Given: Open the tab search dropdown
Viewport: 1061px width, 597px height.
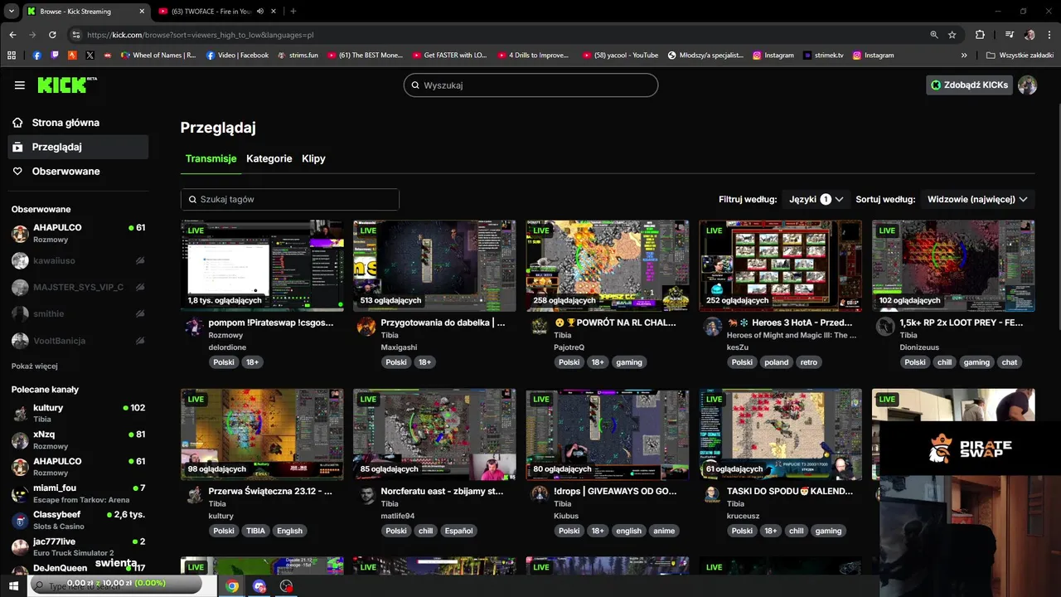Looking at the screenshot, I should [x=11, y=11].
